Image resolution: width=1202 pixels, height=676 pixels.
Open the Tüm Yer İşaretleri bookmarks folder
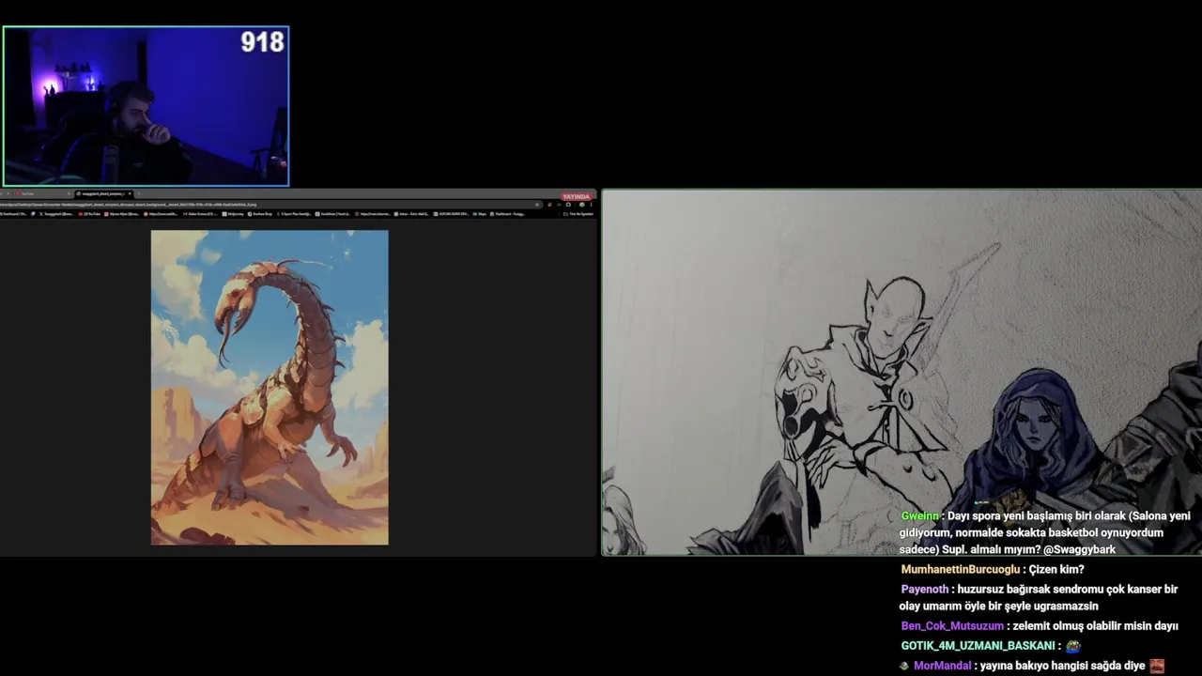point(578,214)
